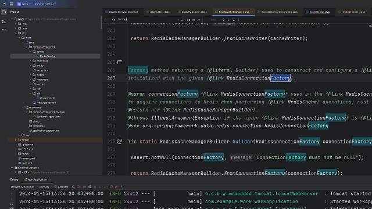Rerun the WorkApplication debug session
The width and height of the screenshot is (372, 209).
point(73,187)
